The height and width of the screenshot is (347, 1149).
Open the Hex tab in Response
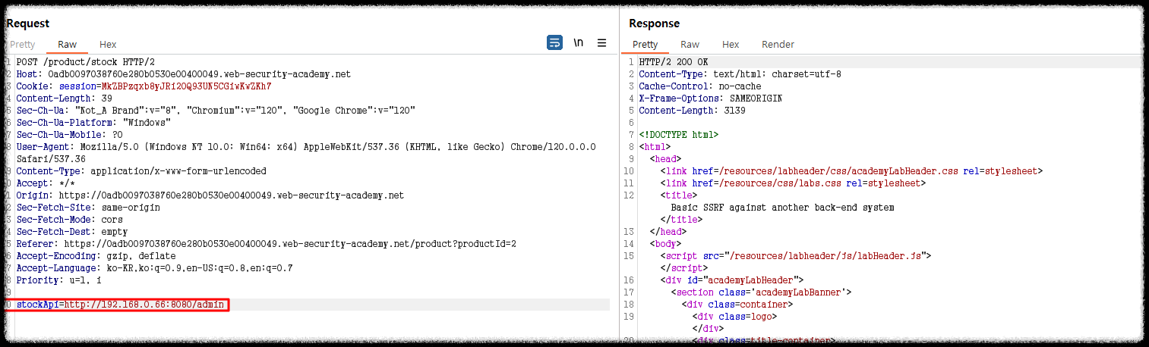point(731,45)
